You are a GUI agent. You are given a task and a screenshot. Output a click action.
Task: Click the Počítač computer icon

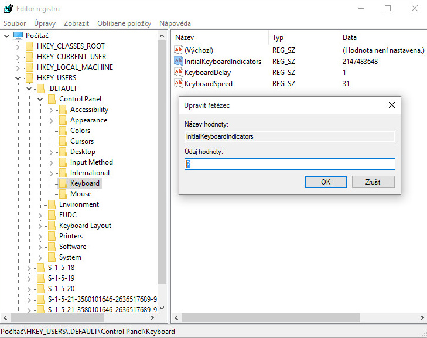pos(18,36)
